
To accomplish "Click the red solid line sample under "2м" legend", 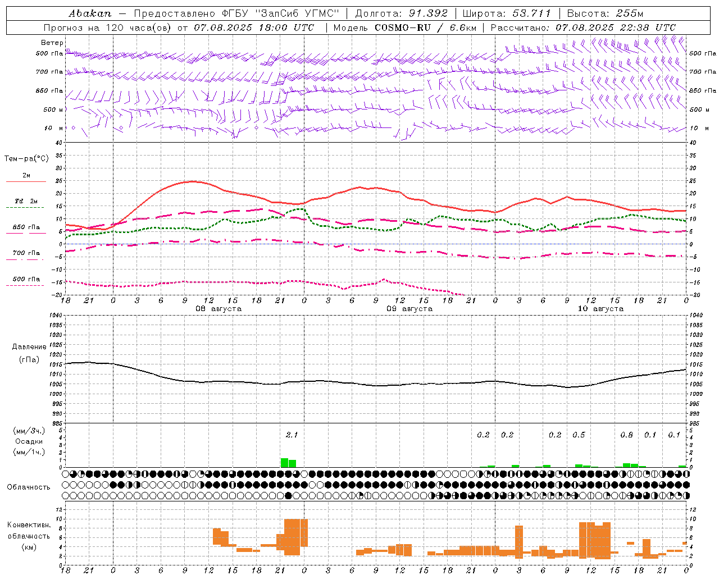I will click(26, 181).
